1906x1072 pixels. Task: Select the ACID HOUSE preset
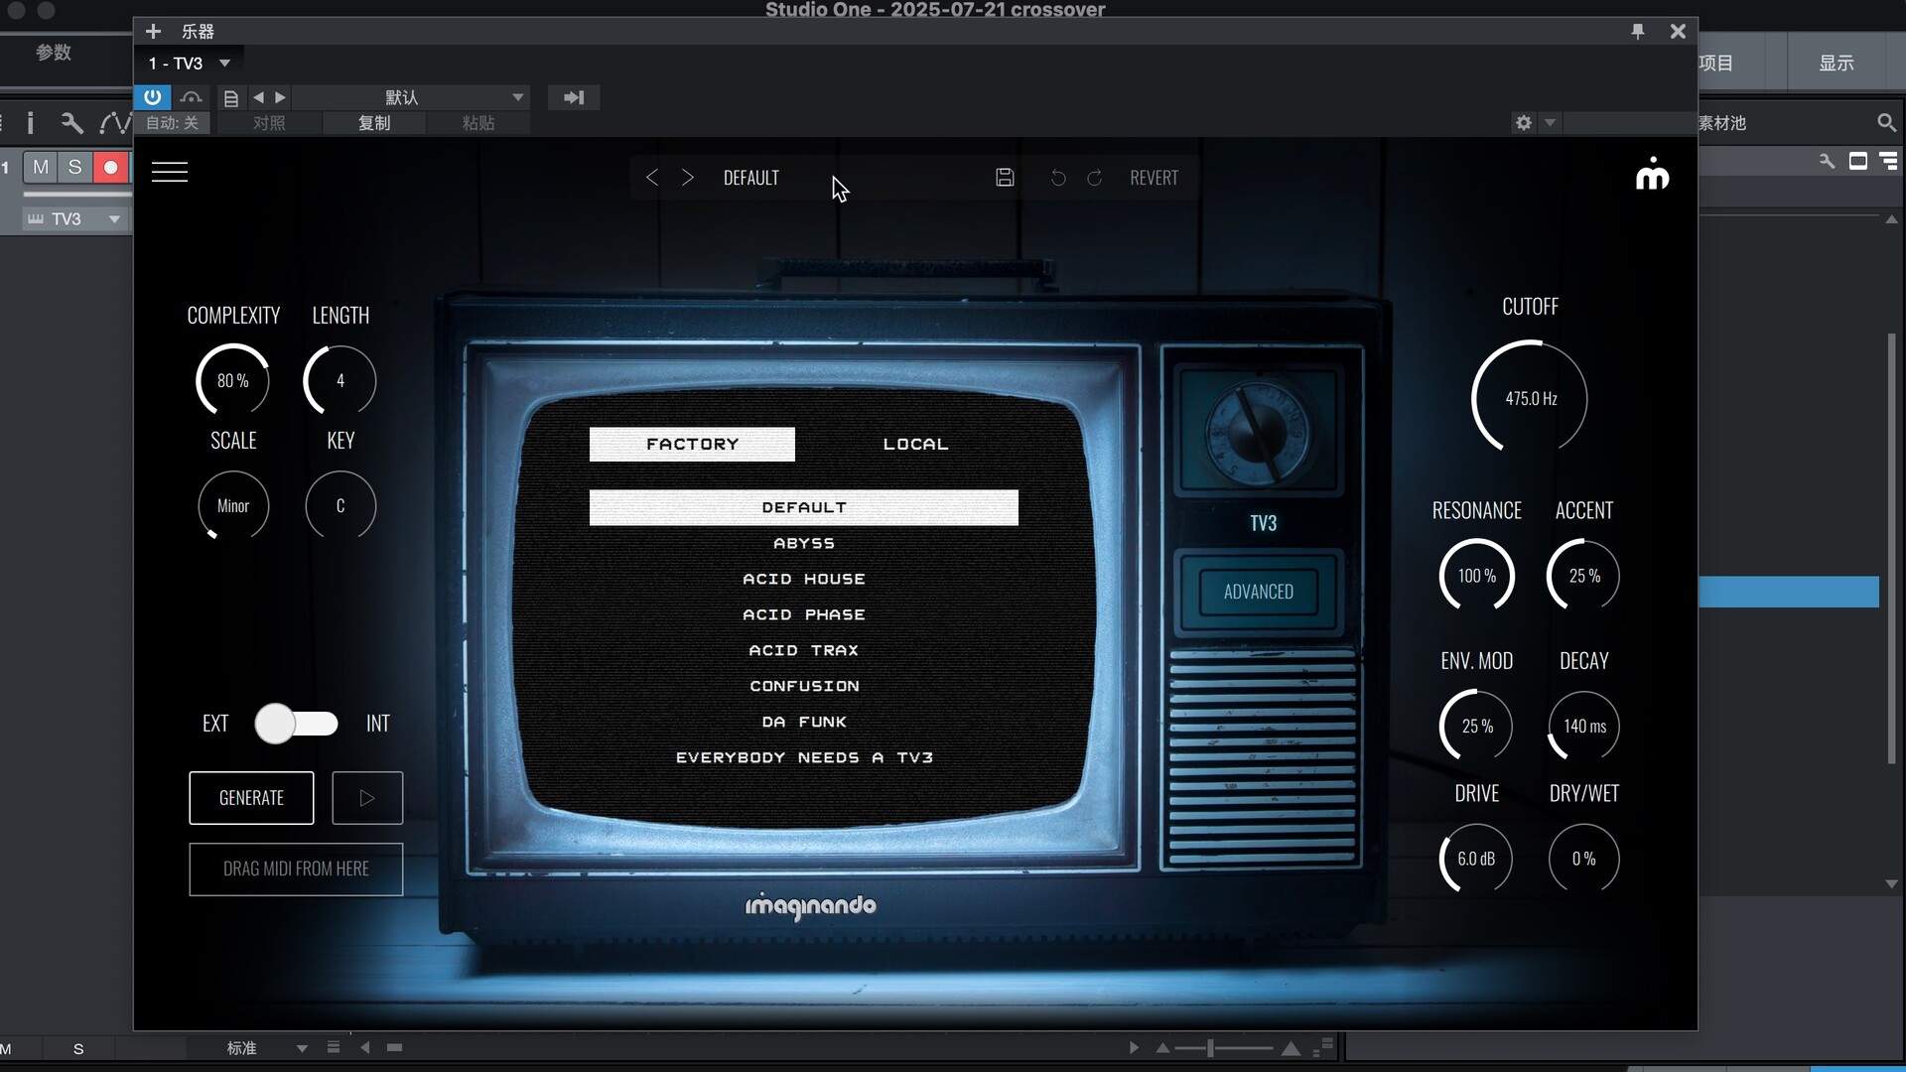[x=804, y=580]
